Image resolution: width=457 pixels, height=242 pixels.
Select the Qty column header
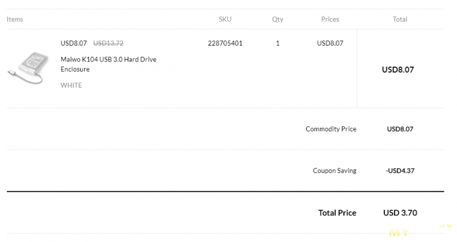click(x=278, y=19)
